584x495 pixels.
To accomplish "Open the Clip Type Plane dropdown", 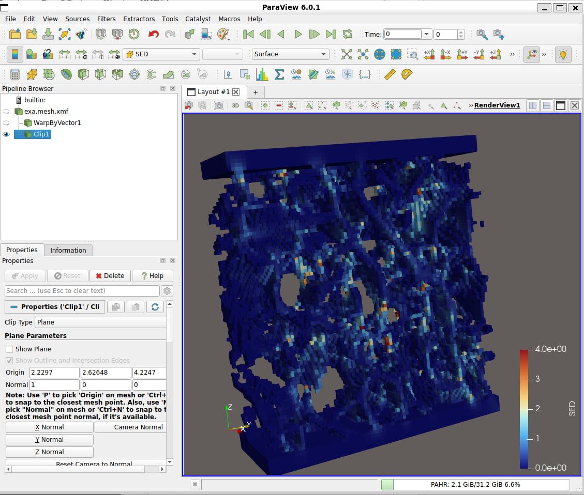I will [x=101, y=322].
